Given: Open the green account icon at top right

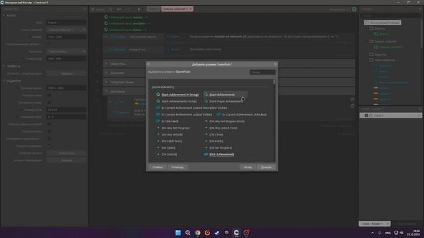Looking at the screenshot, I should [354, 9].
